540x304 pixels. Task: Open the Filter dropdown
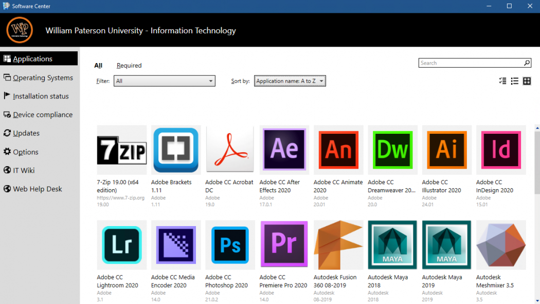pyautogui.click(x=165, y=80)
